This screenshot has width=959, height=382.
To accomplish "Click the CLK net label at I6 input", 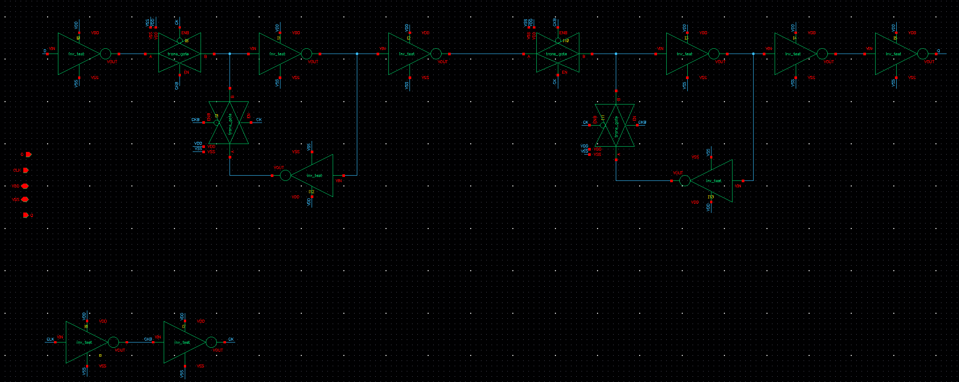I will 50,339.
